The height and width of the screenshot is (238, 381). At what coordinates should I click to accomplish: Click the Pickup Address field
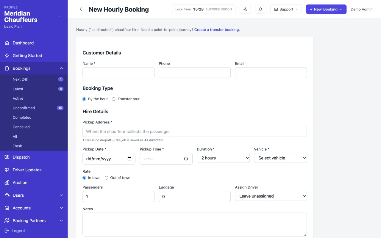click(195, 131)
